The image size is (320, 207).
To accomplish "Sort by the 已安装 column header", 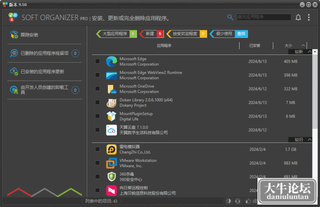I will click(254, 45).
